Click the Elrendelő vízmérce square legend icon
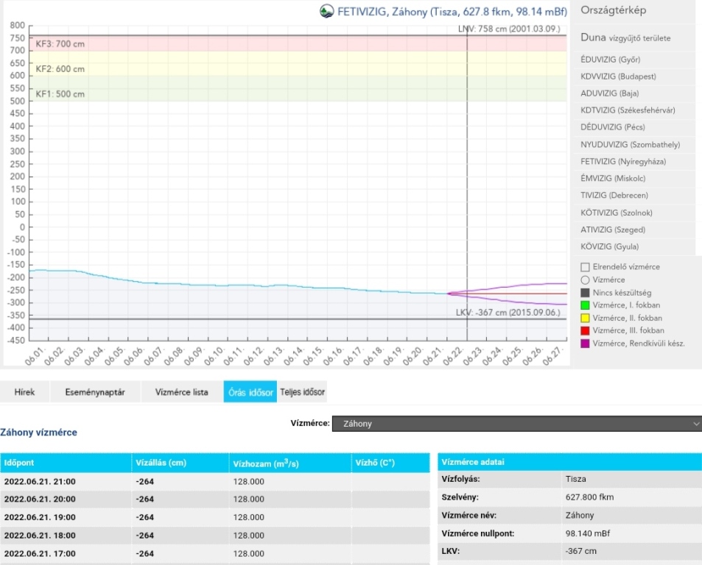The image size is (702, 565). (586, 267)
